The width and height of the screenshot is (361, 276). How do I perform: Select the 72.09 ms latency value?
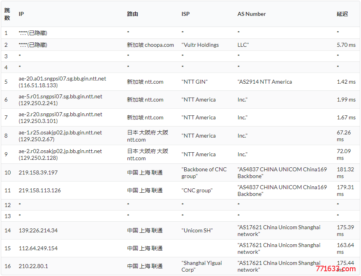(344, 154)
